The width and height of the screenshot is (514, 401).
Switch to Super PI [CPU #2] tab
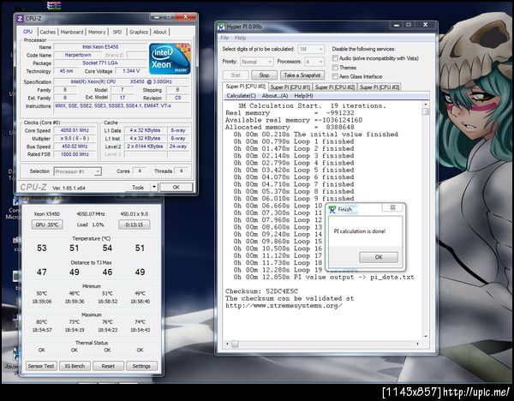pos(335,87)
